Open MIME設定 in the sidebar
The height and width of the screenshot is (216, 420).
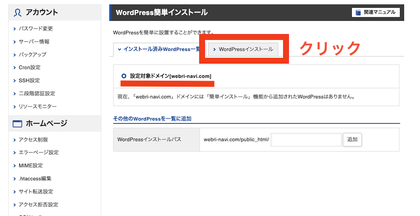(31, 165)
